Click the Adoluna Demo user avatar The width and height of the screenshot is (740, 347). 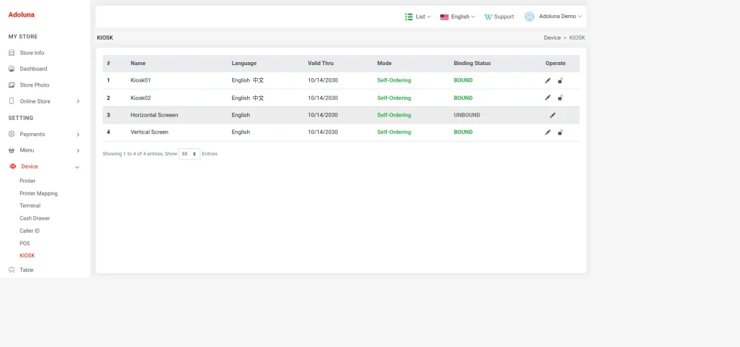(530, 17)
